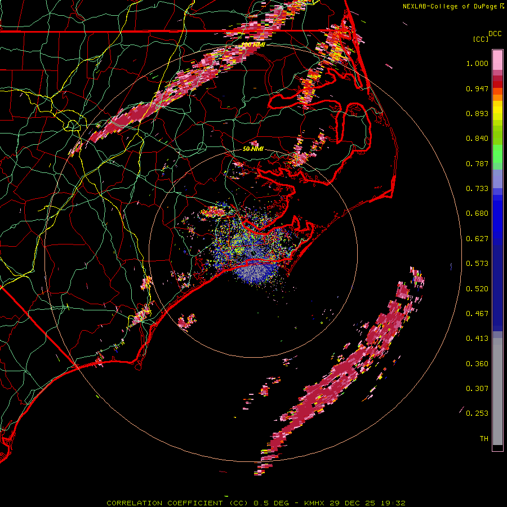Click the 0.253 legend value
Viewport: 507px width, 507px height.
point(477,413)
